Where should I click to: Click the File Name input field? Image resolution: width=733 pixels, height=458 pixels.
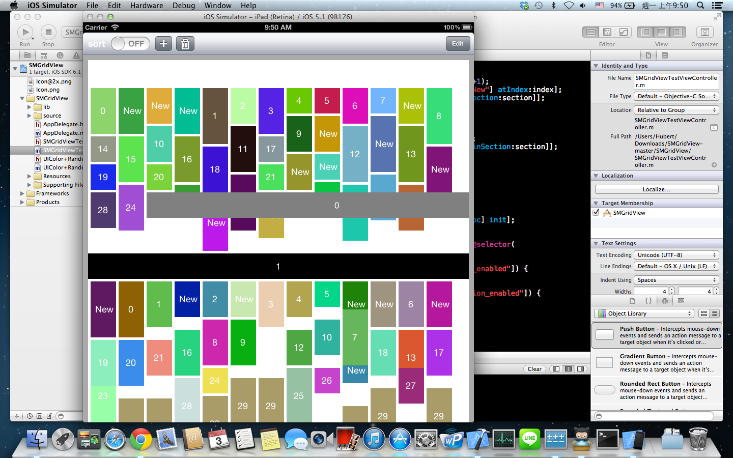676,81
